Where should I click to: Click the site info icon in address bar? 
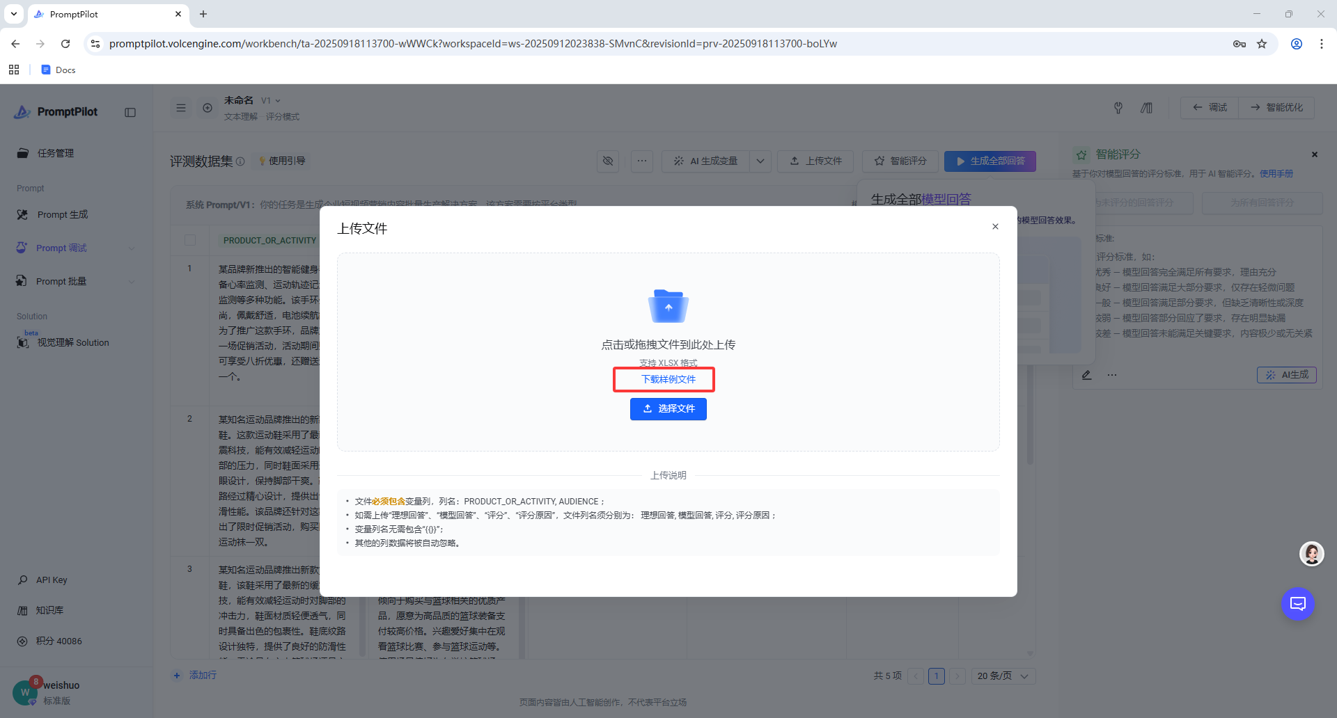coord(95,44)
